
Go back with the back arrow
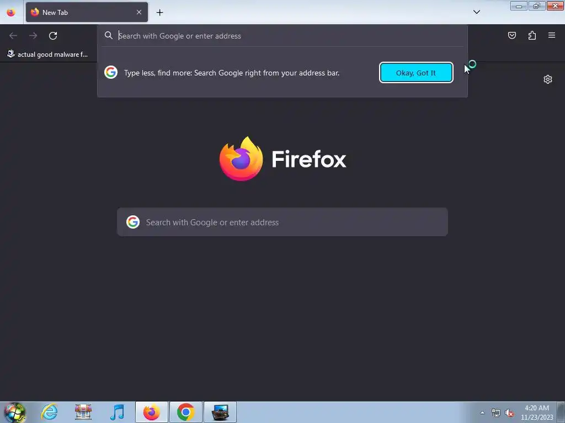[x=13, y=36]
